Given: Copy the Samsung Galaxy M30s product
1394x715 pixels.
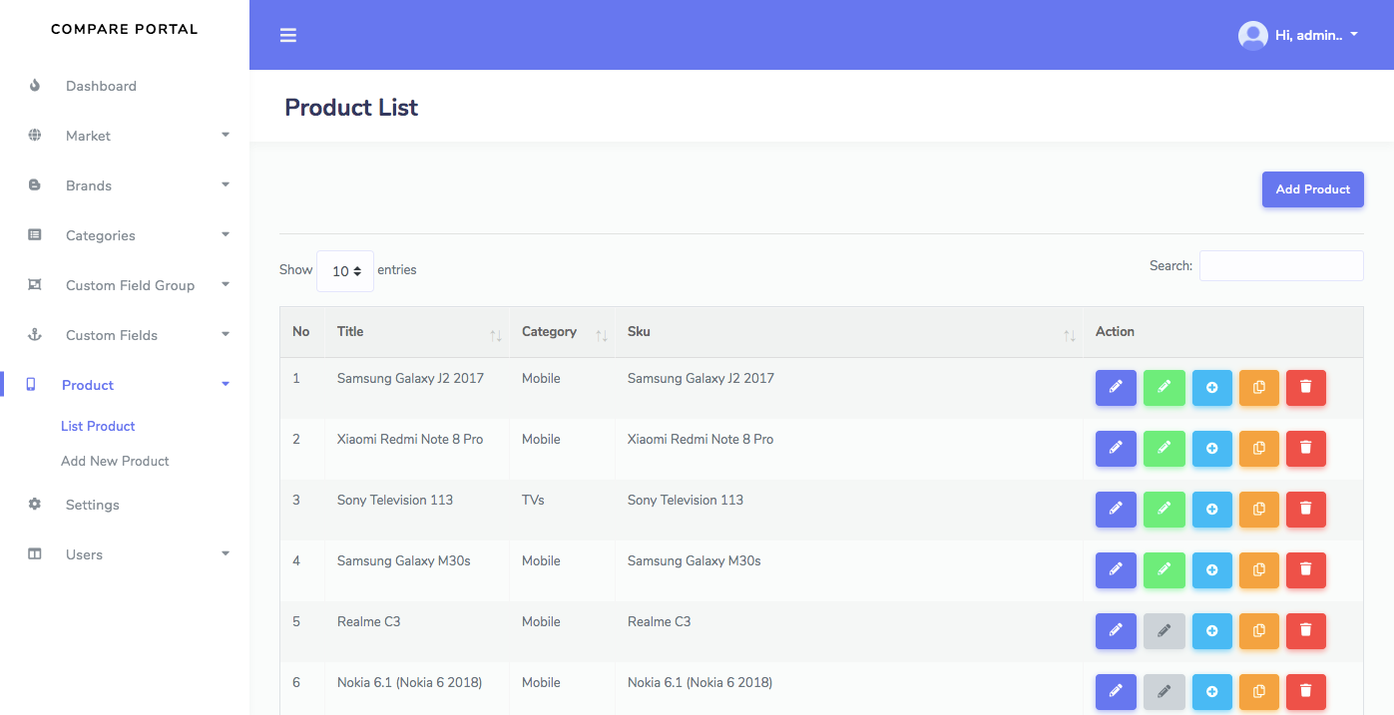Looking at the screenshot, I should click(x=1258, y=570).
